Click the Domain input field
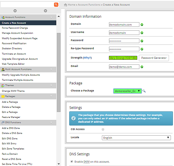 tap(124, 25)
